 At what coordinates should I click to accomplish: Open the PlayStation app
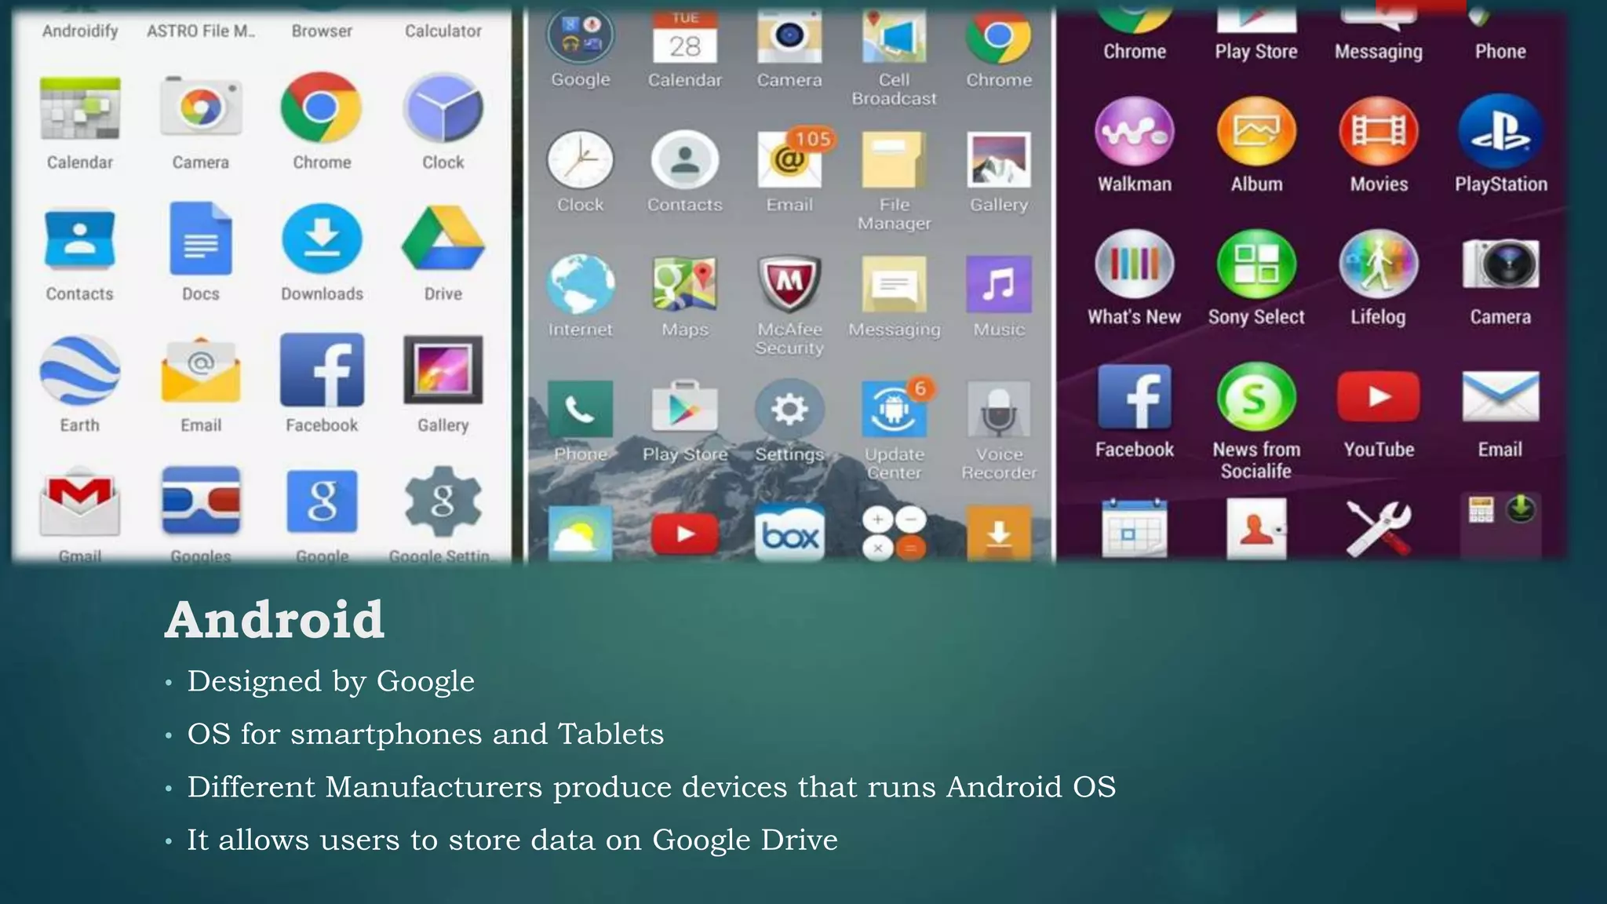(1500, 132)
